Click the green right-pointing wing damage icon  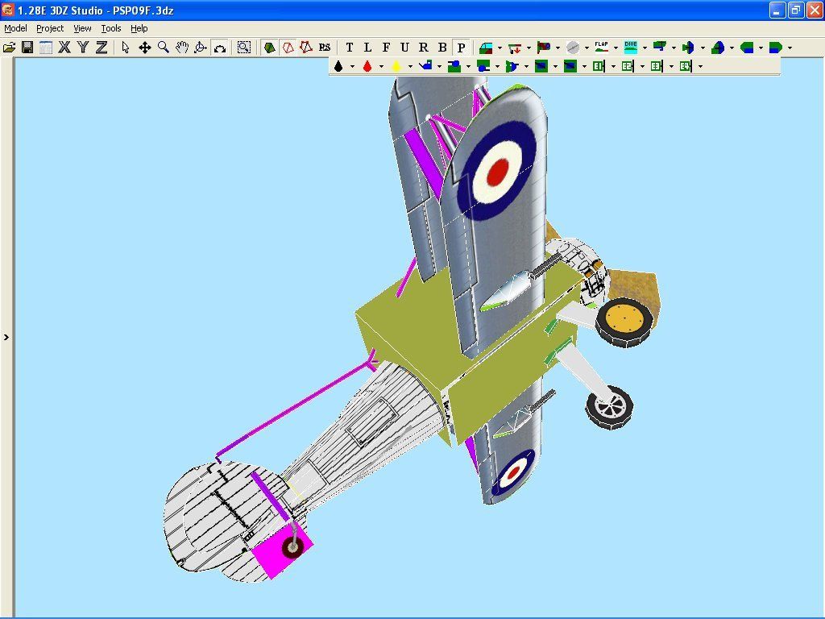pos(776,48)
